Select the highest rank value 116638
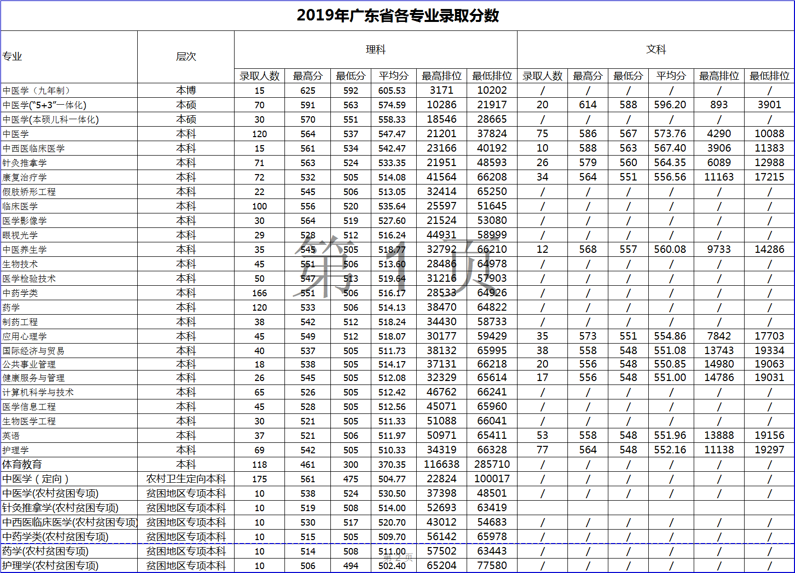 coord(442,464)
